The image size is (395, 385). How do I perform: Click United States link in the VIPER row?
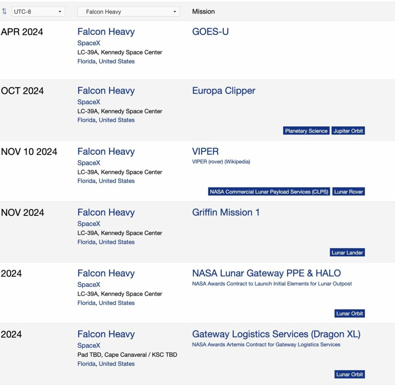116,181
